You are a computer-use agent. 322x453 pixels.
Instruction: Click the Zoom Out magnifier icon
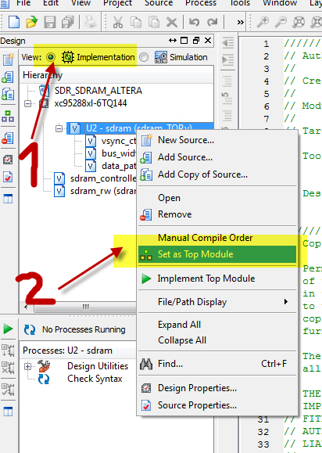tap(281, 22)
